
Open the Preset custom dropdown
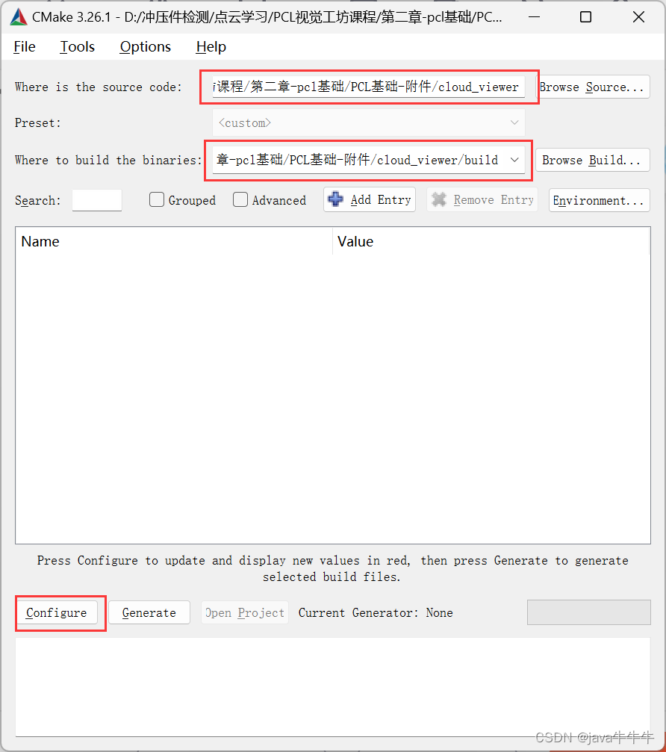(368, 122)
